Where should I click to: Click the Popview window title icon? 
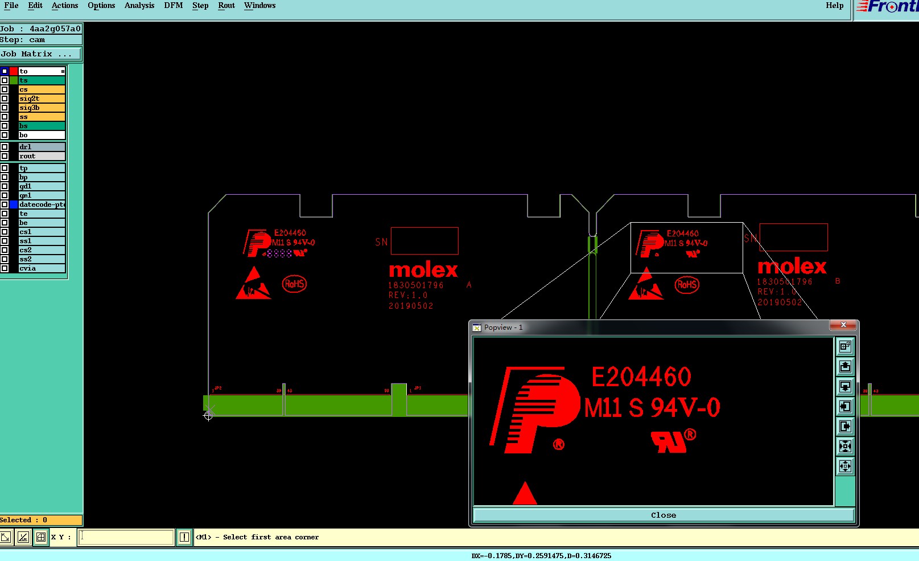pos(477,327)
